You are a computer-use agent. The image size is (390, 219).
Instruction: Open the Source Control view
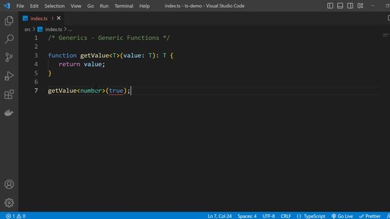[x=9, y=57]
